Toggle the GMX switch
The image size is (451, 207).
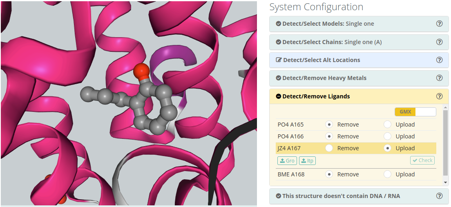[x=415, y=112]
